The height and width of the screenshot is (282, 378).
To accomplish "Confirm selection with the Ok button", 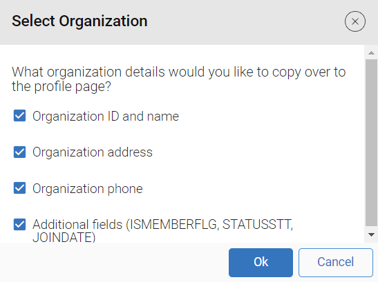I will [261, 263].
